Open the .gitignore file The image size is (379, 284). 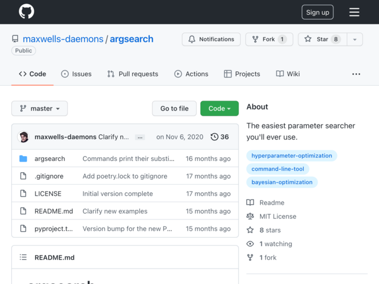point(49,176)
